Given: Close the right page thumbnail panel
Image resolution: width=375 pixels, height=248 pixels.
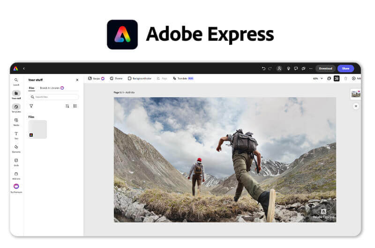Looking at the screenshot, I should tap(356, 106).
